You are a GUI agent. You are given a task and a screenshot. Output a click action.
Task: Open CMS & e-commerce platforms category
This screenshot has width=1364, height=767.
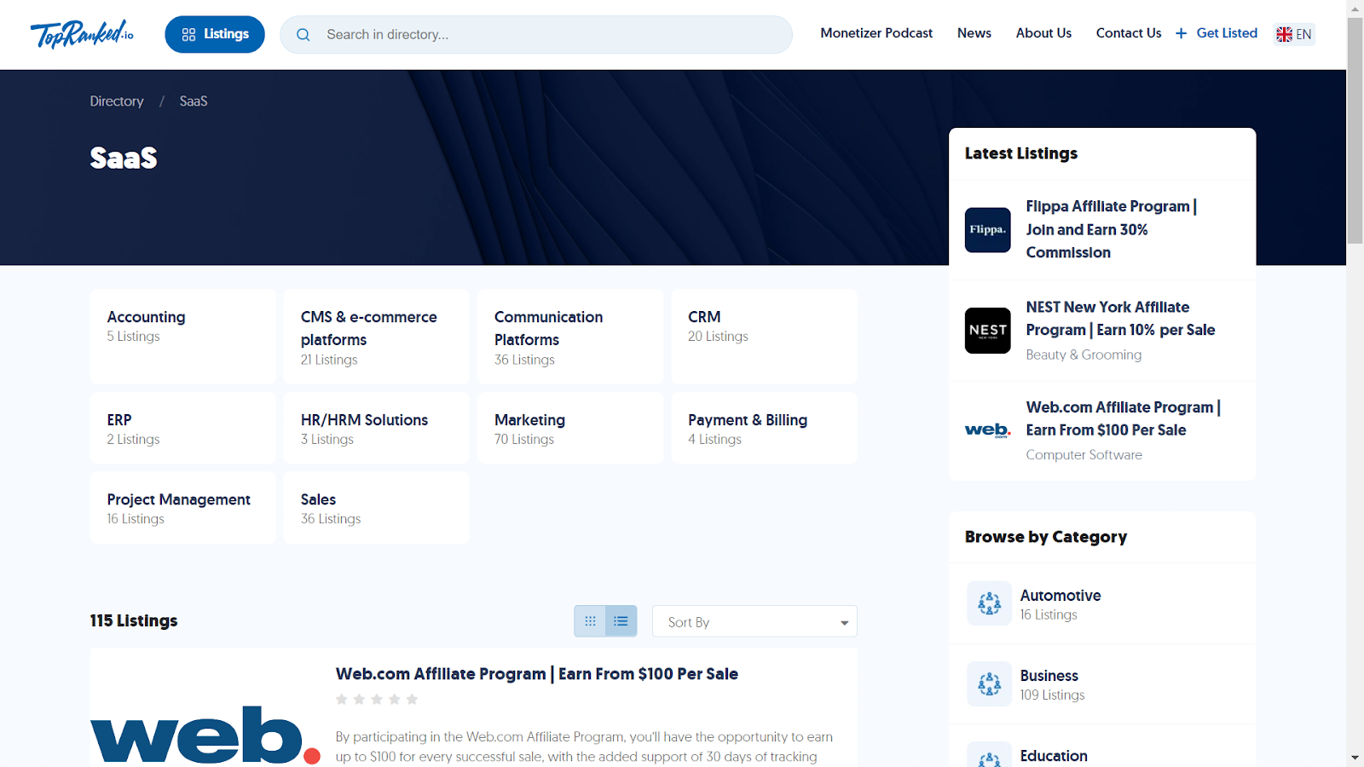pyautogui.click(x=377, y=336)
